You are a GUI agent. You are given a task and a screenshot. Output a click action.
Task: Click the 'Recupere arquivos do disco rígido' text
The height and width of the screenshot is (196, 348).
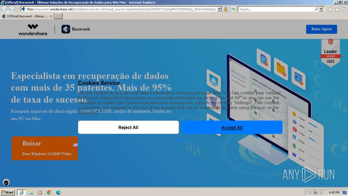tap(91, 115)
